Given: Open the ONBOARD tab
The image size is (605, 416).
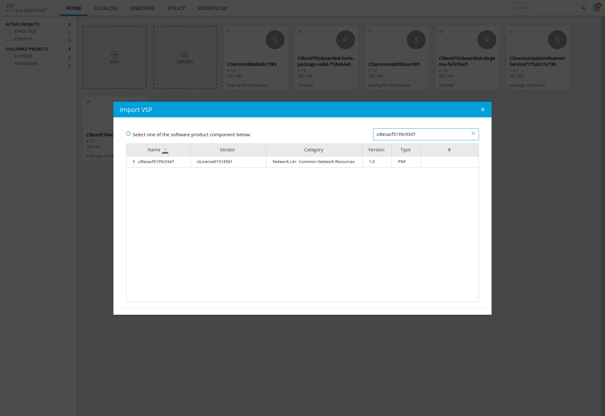Looking at the screenshot, I should coord(142,8).
